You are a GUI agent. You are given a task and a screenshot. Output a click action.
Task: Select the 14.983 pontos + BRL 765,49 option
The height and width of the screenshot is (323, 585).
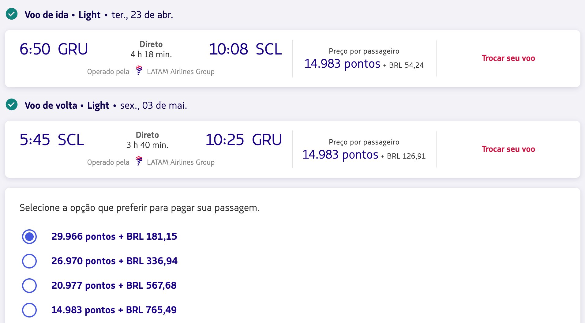29,310
